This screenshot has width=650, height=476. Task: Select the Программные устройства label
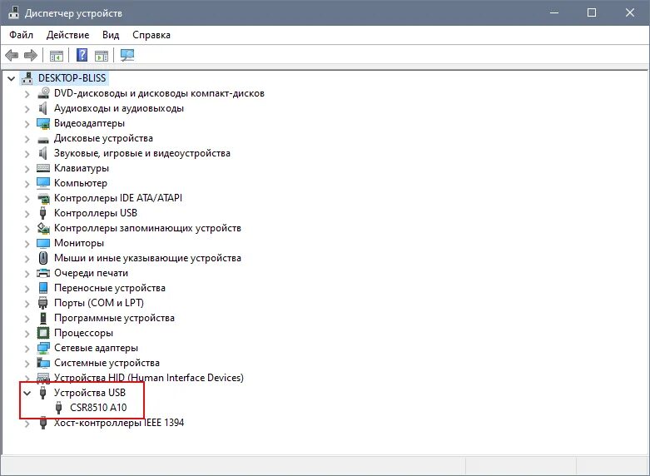pyautogui.click(x=114, y=318)
